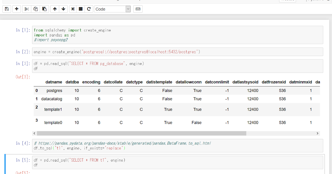Move the selected cell up

pos(55,9)
